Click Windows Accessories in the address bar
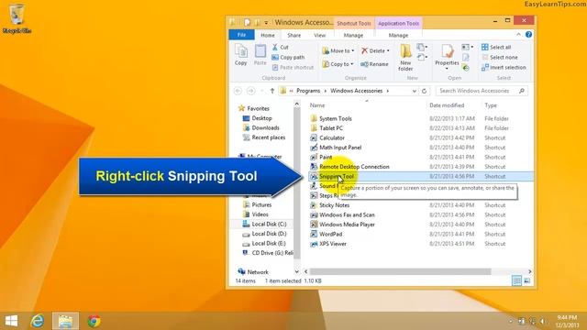Image resolution: width=587 pixels, height=330 pixels. (x=357, y=91)
